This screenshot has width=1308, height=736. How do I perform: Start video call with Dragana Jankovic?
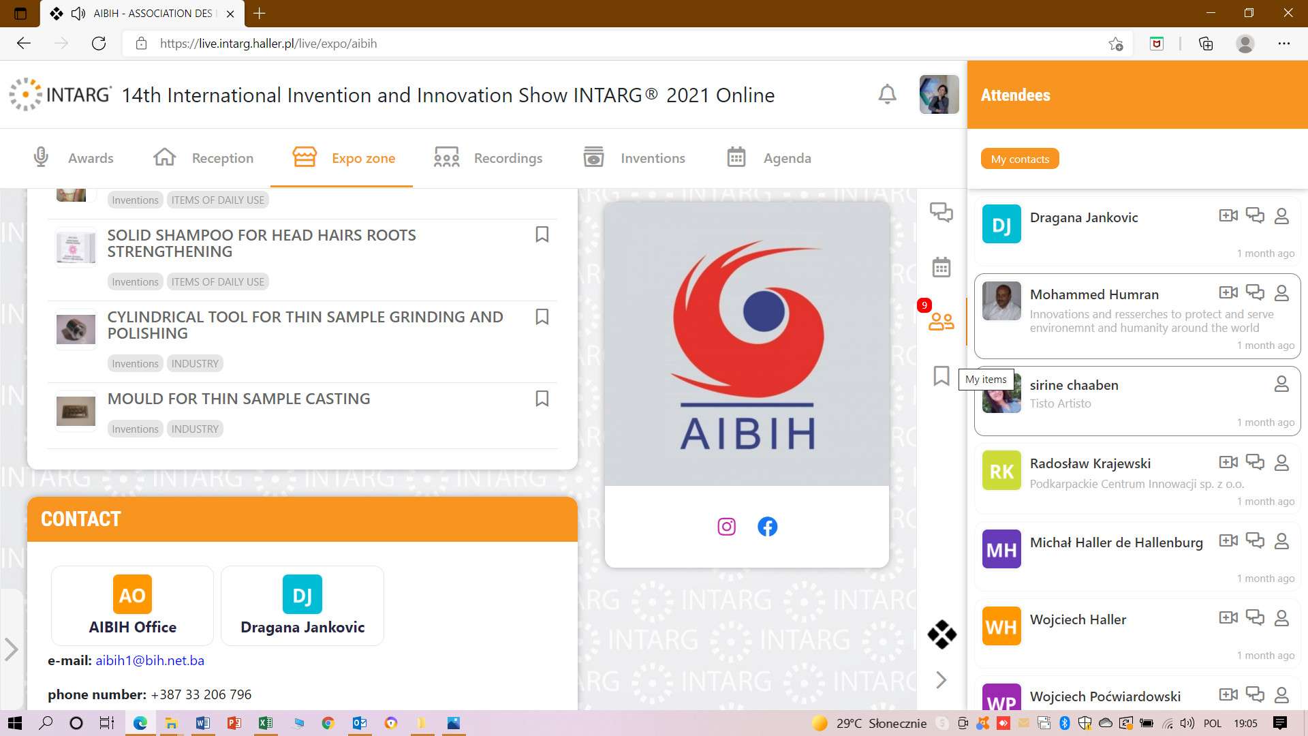click(1228, 215)
